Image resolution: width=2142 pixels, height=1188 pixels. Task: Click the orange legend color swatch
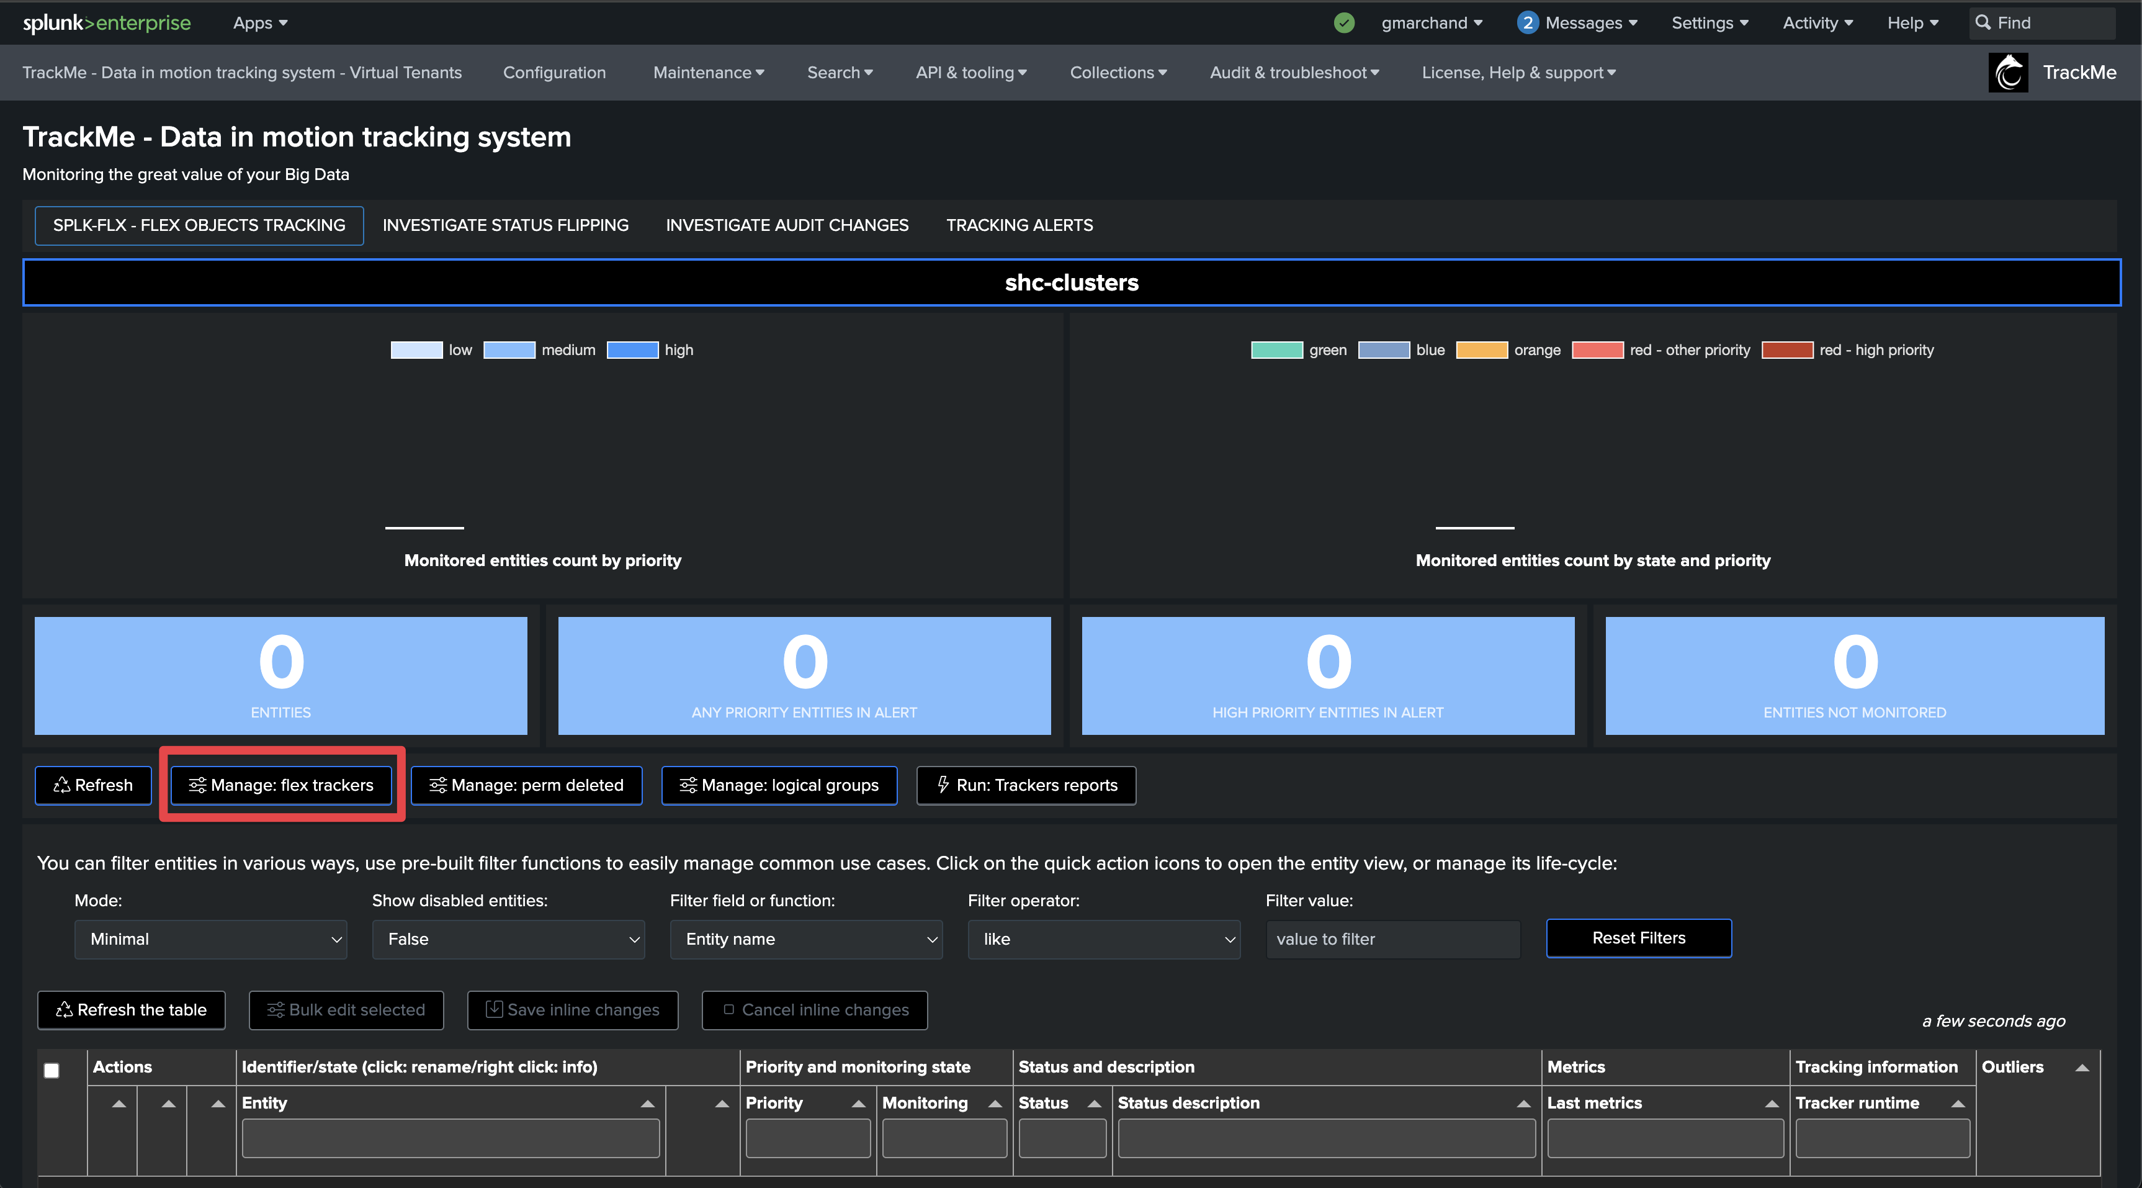coord(1481,350)
